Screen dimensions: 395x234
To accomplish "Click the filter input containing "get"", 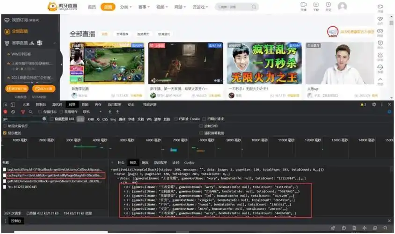I will pos(21,119).
